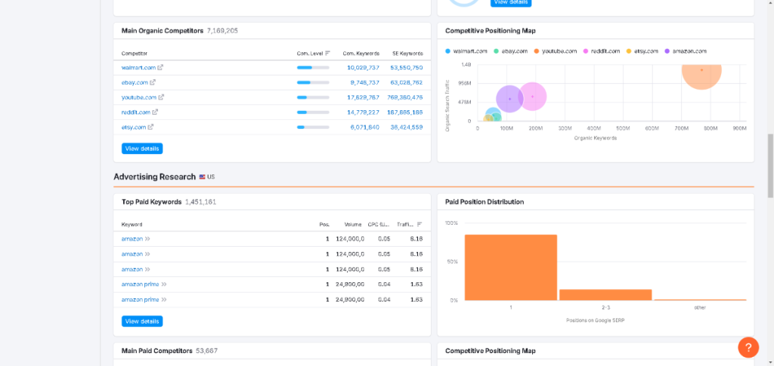The height and width of the screenshot is (366, 774).
Task: Expand last amazon prime keyword chevrons
Action: (x=164, y=300)
